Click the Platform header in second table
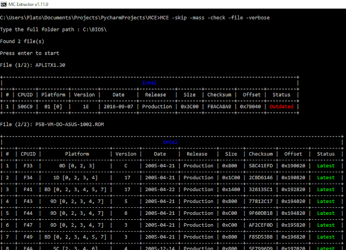 point(77,154)
